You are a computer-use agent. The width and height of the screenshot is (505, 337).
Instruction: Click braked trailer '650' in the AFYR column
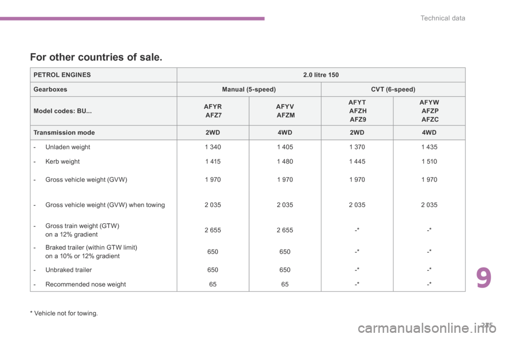tap(213, 252)
